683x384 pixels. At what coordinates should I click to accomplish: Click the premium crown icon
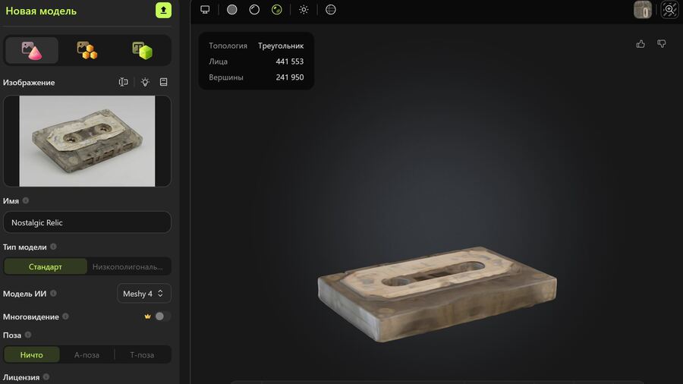pyautogui.click(x=148, y=316)
